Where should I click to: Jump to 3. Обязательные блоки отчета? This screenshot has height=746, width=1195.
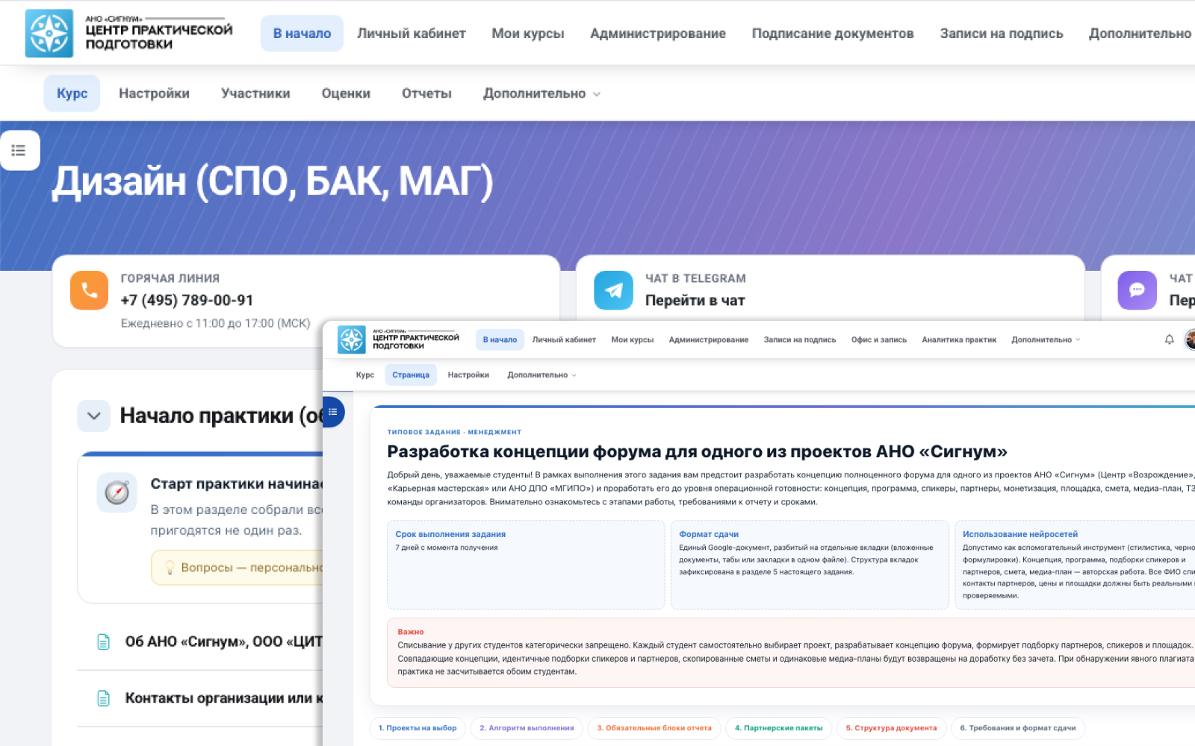(x=654, y=728)
